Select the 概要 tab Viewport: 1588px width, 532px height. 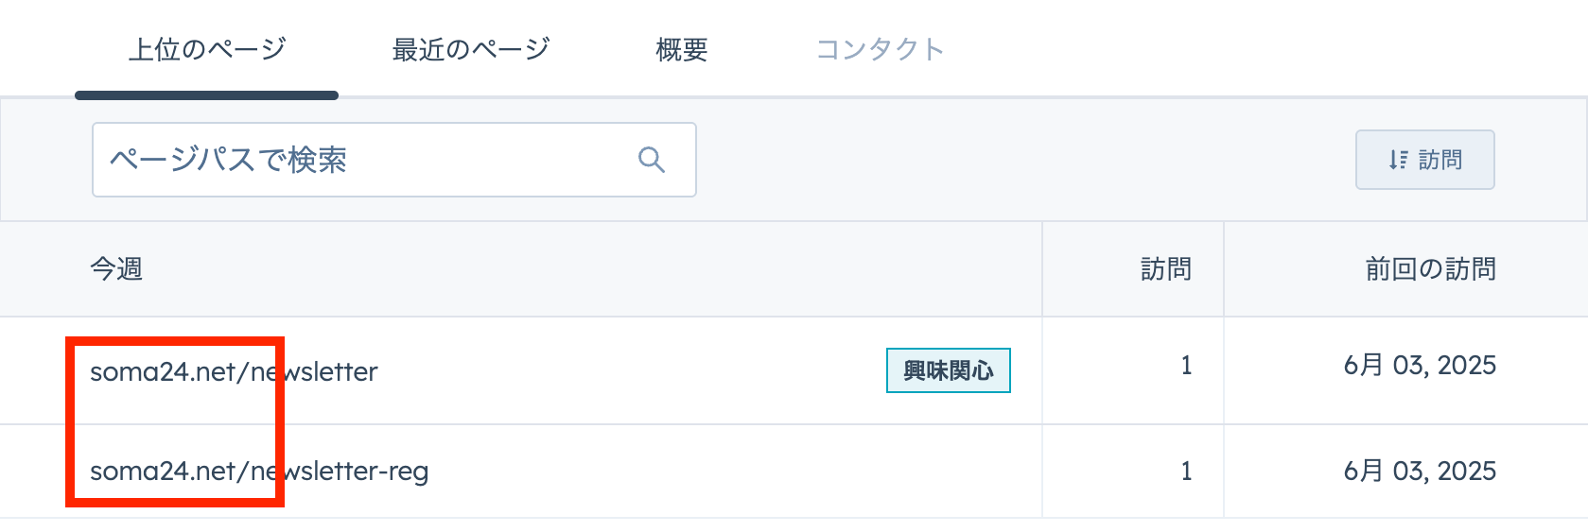tap(682, 49)
